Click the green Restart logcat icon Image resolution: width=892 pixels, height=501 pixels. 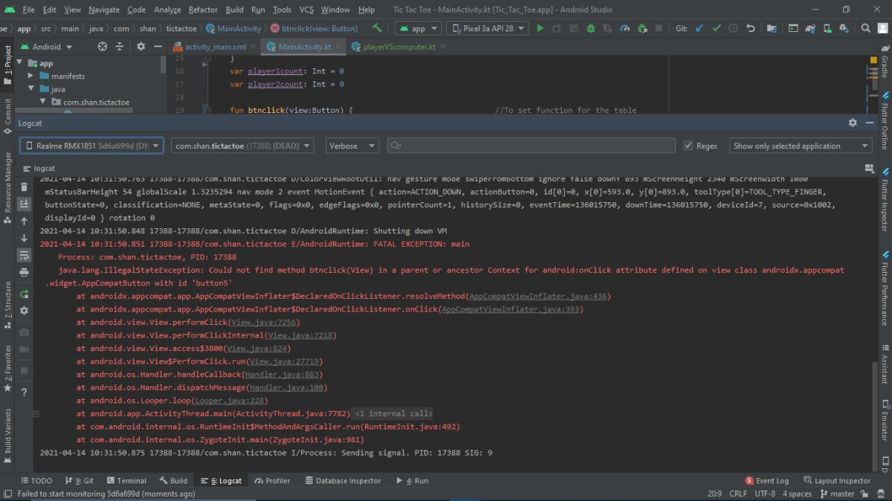[24, 294]
